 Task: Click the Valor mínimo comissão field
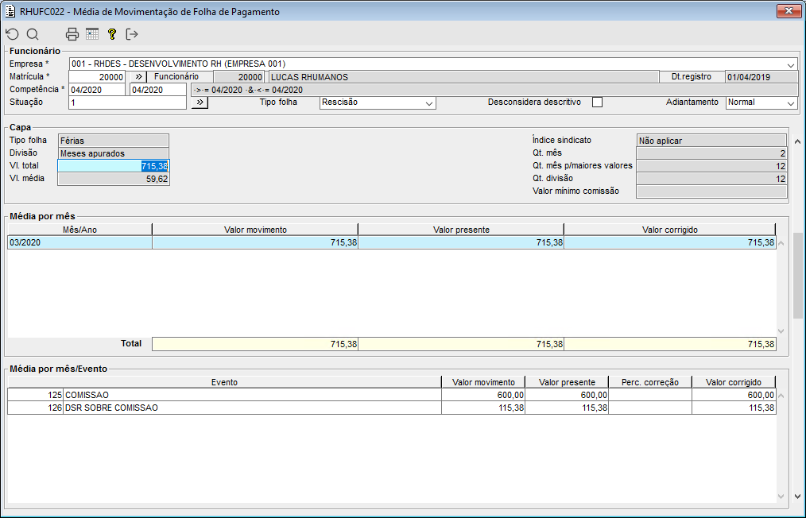[x=711, y=191]
